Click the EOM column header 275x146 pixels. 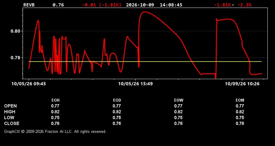[240, 100]
